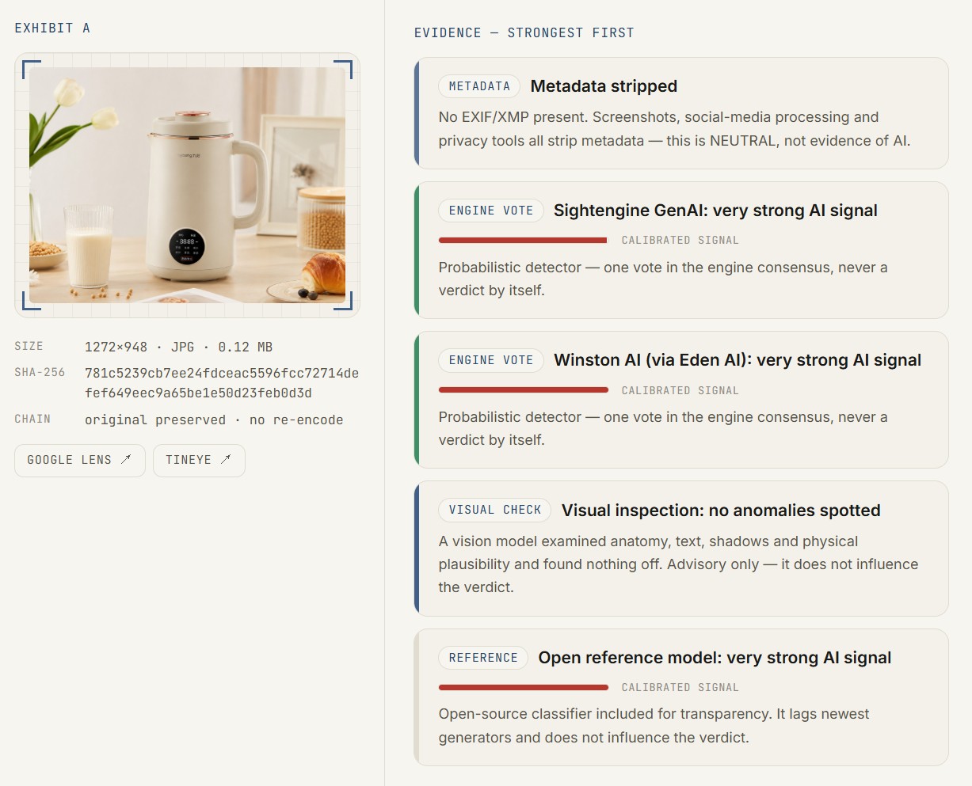Click the SHA-256 hash value text
Viewport: 972px width, 786px height.
(222, 383)
